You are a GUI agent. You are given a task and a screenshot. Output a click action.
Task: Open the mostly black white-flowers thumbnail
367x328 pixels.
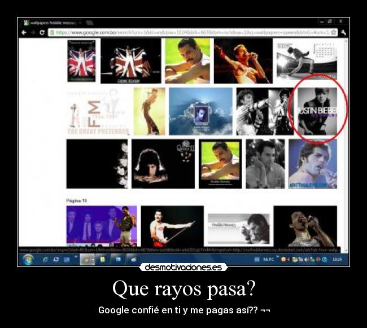tap(97, 164)
